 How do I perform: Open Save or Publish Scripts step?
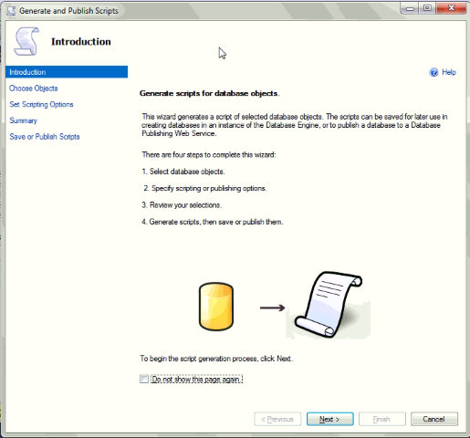coord(45,137)
